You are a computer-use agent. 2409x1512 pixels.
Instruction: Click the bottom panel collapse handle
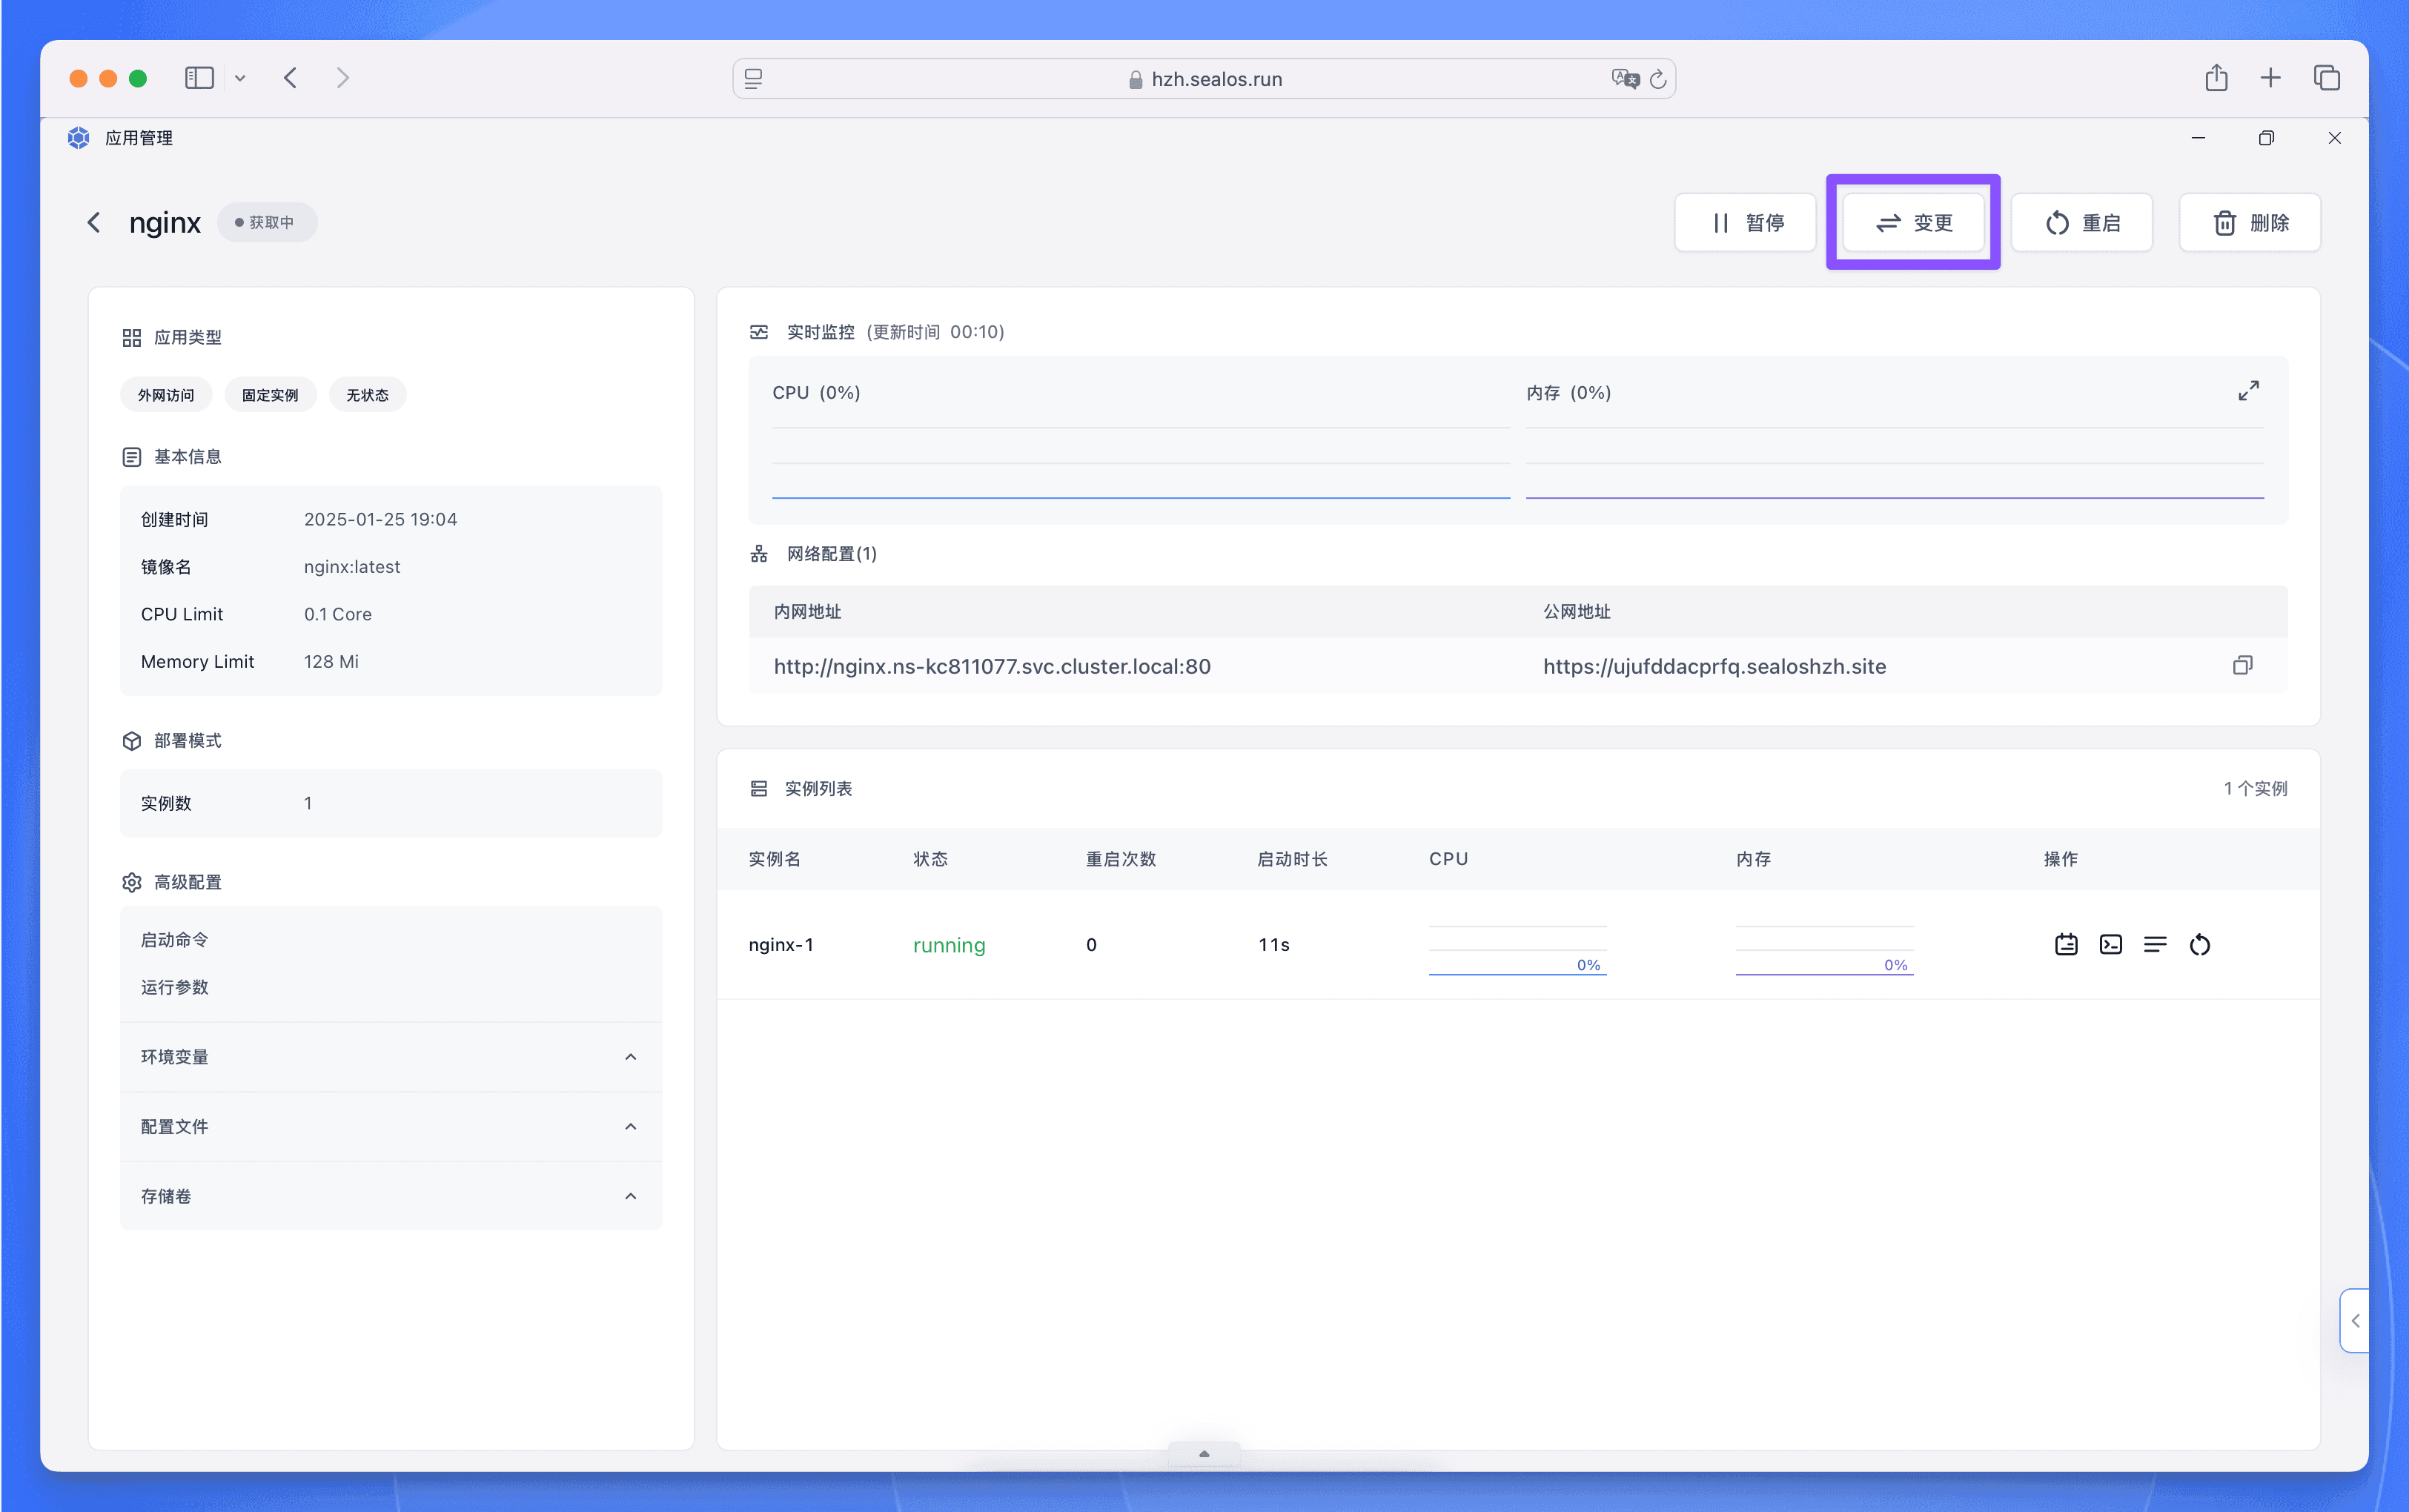click(x=1204, y=1454)
